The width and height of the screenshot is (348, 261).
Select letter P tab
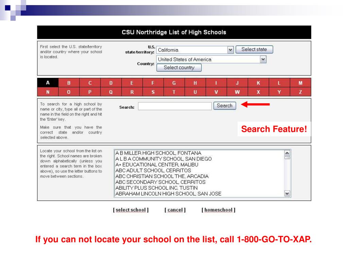[90, 92]
